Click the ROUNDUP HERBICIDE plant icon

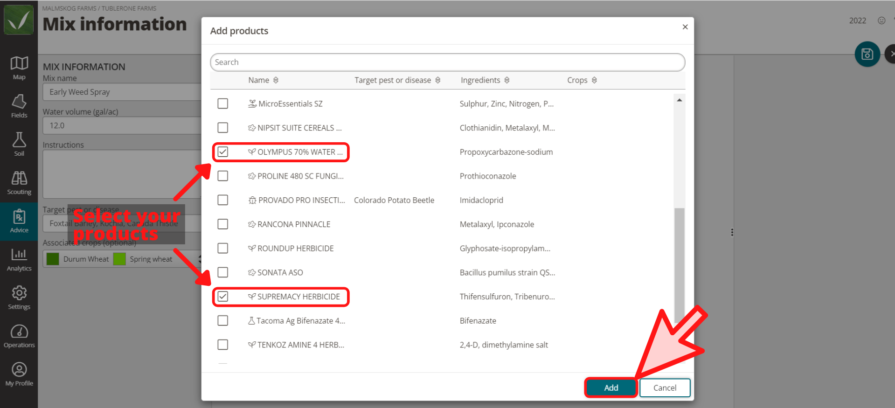[x=252, y=249]
